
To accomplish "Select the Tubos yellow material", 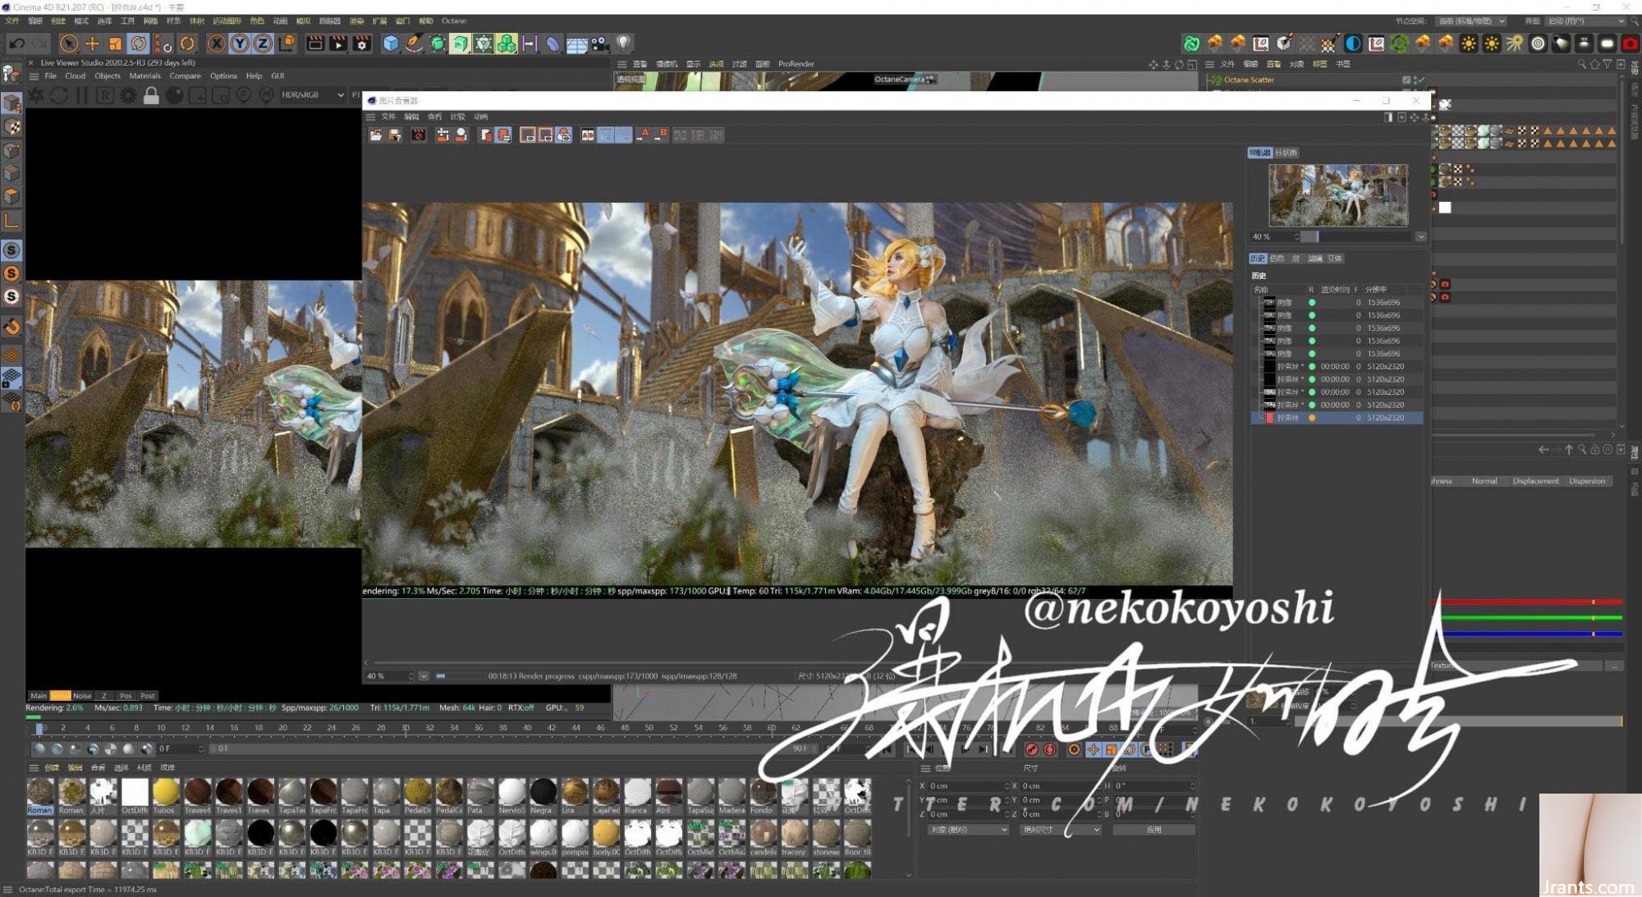I will tap(166, 796).
